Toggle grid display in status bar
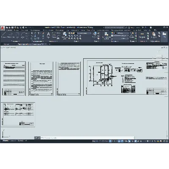Screen dimensions: 169x169 tap(101, 141)
